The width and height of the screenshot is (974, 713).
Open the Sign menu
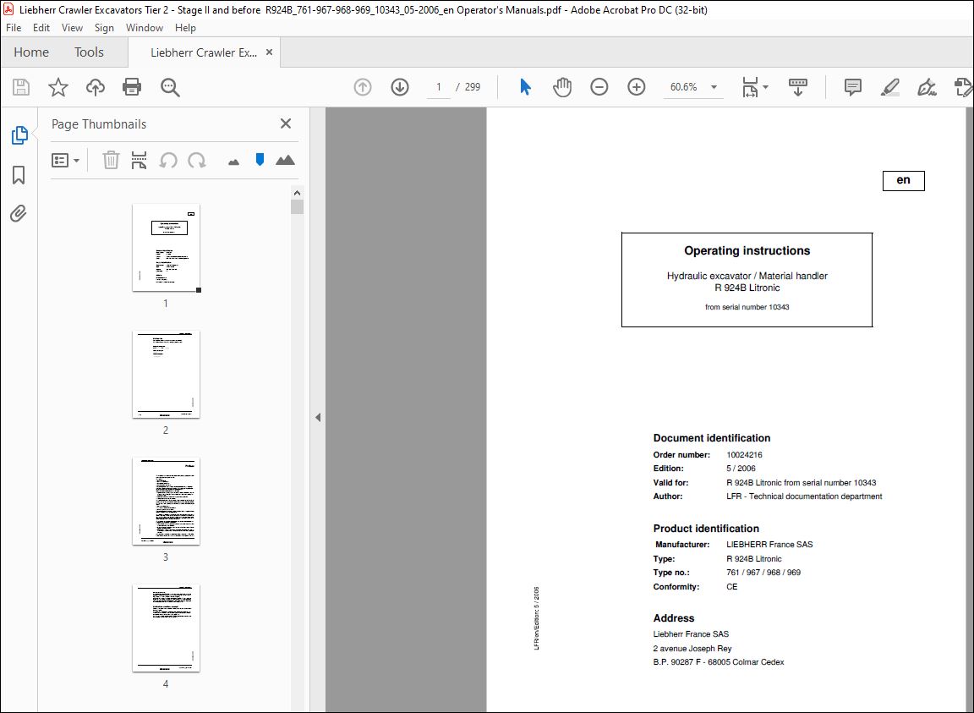pyautogui.click(x=104, y=27)
